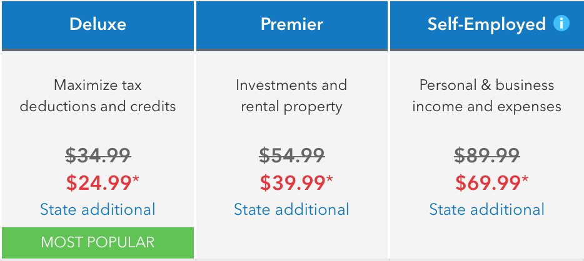Screen dimensions: 584x261
Task: Click Personal & business income description
Action: pos(487,96)
